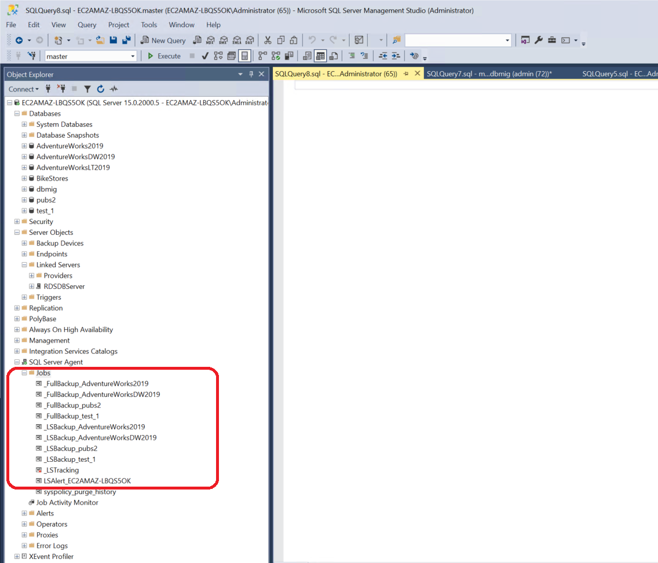Image resolution: width=658 pixels, height=563 pixels.
Task: Click the Parse checkmark icon
Action: point(205,56)
